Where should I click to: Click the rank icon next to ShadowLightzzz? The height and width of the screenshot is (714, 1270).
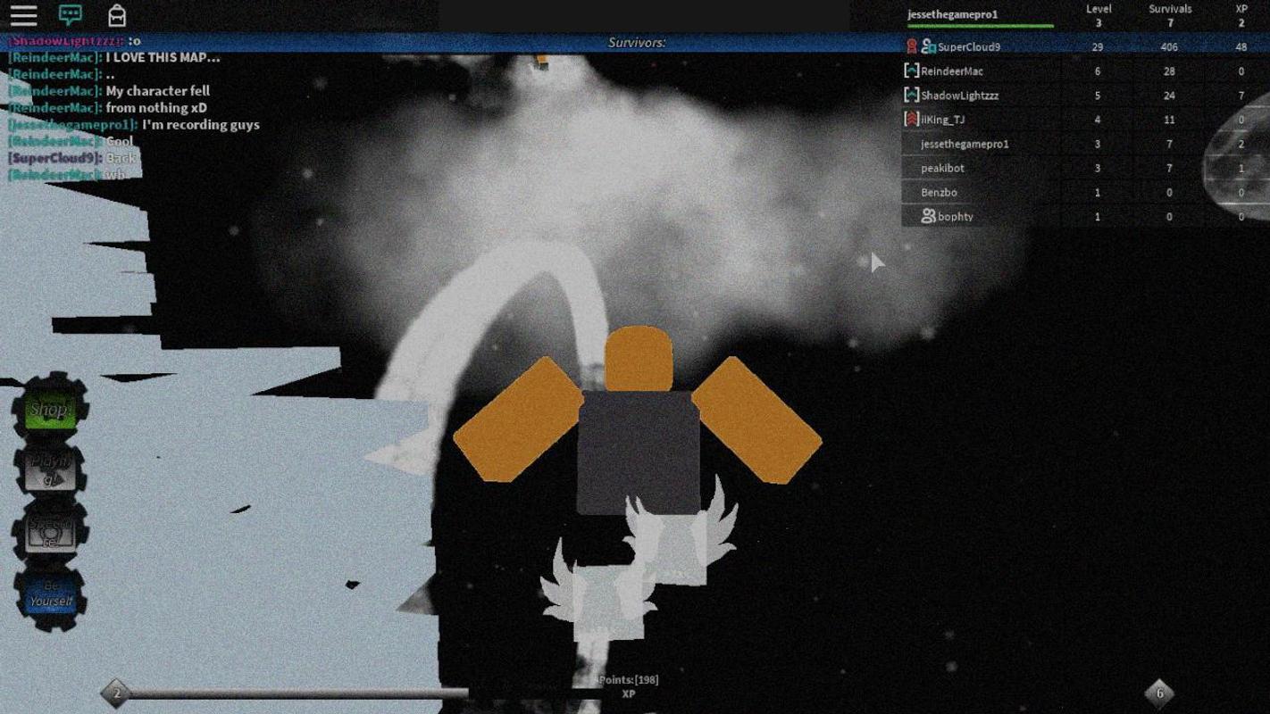click(911, 95)
